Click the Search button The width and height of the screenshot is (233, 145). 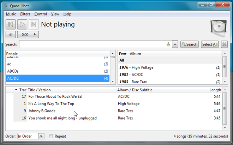pyautogui.click(x=190, y=44)
